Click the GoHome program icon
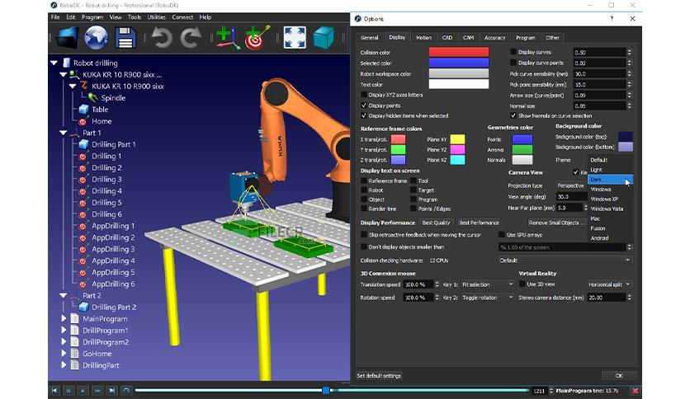690x399 pixels. click(75, 354)
